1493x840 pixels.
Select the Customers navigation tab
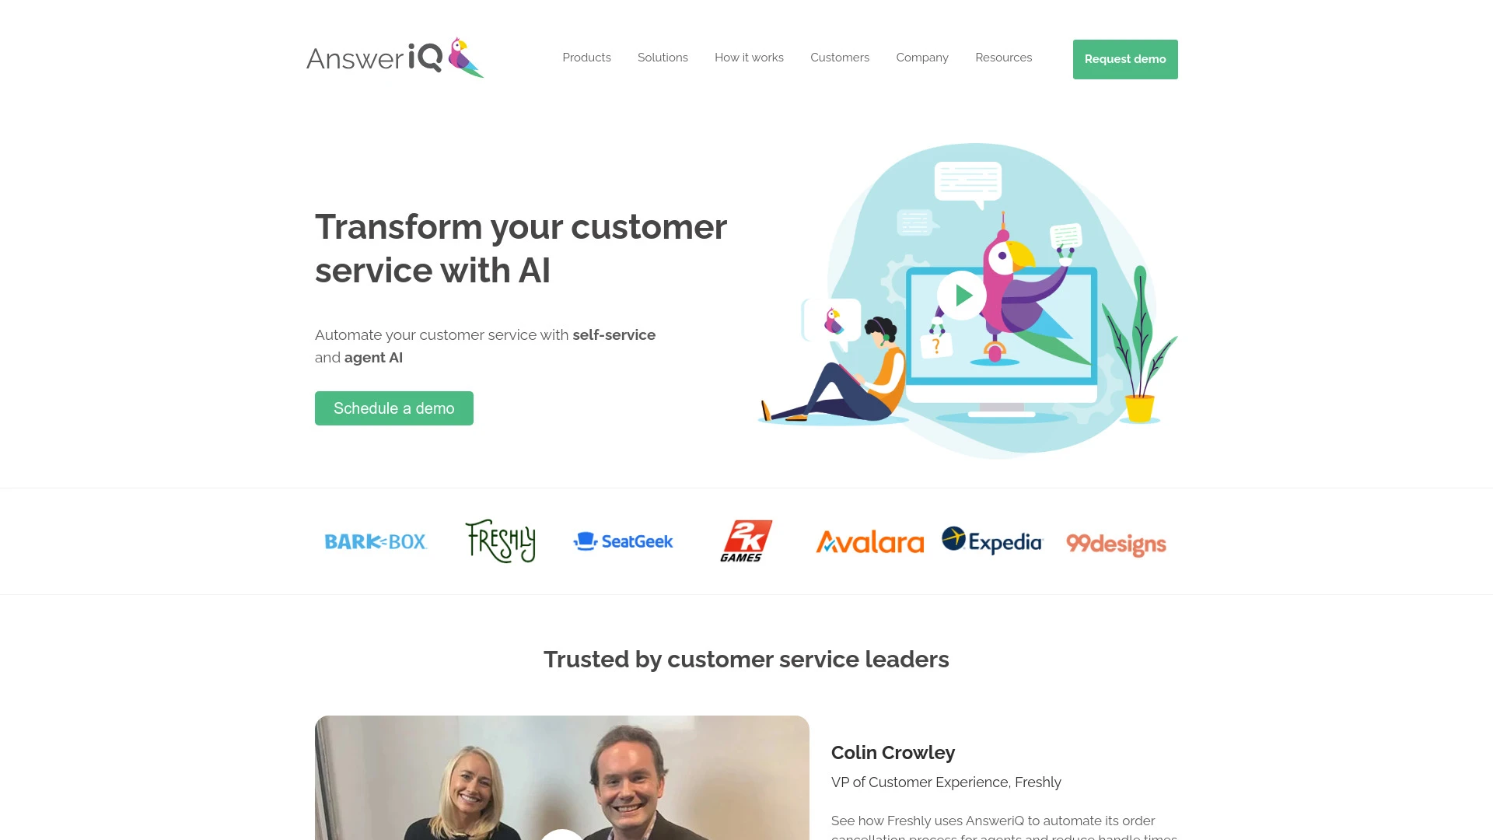pos(840,57)
